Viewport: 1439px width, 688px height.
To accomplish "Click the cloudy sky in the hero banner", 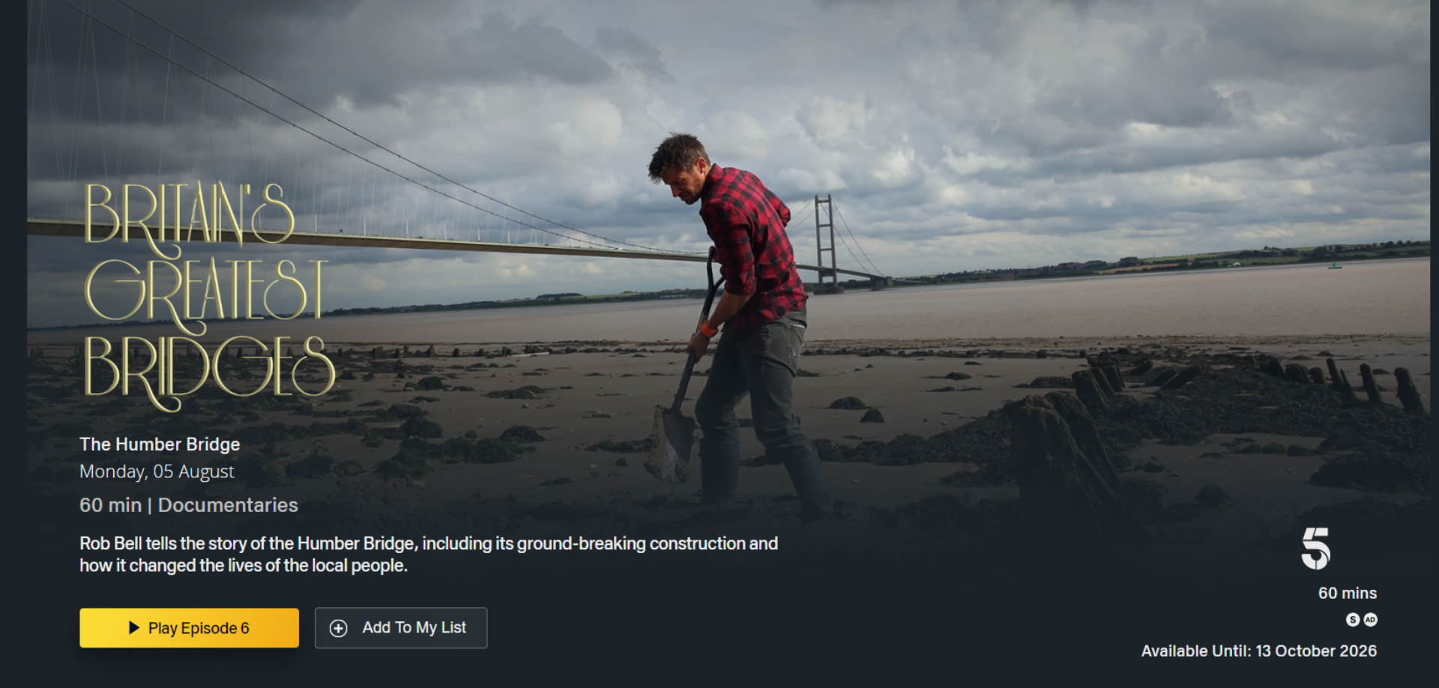I will pyautogui.click(x=974, y=112).
